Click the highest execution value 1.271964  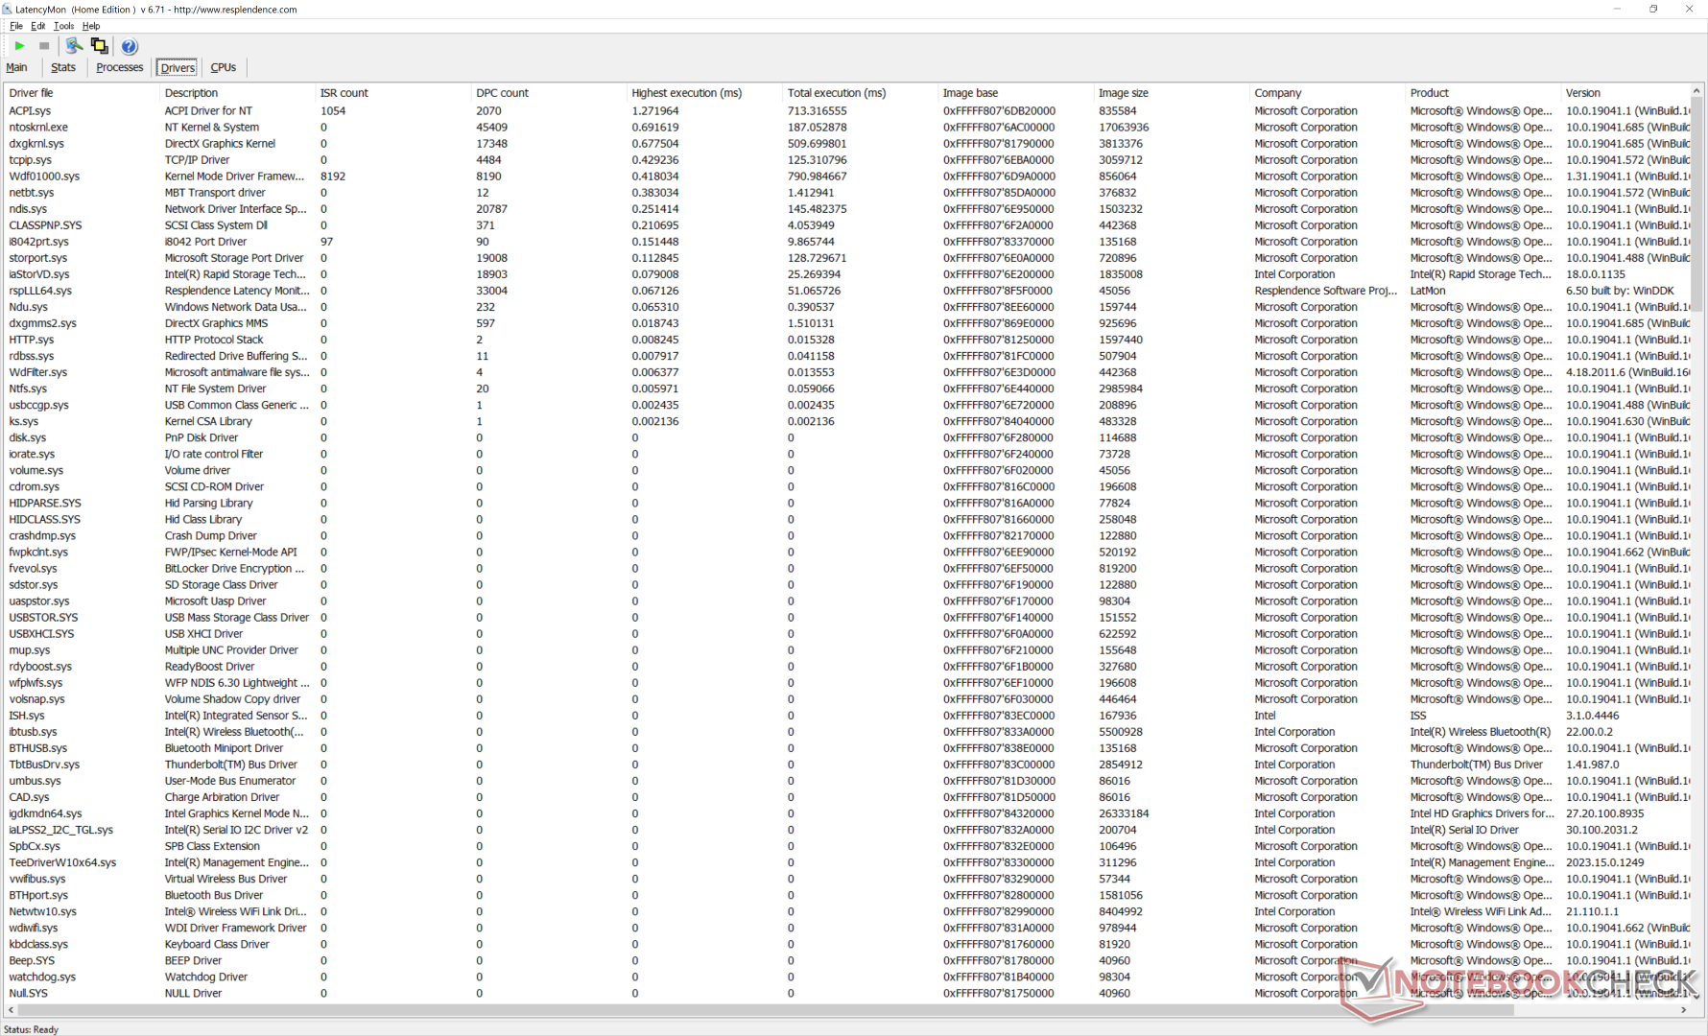[655, 111]
